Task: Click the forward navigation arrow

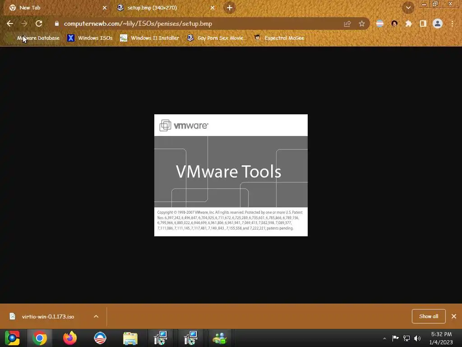Action: point(24,23)
